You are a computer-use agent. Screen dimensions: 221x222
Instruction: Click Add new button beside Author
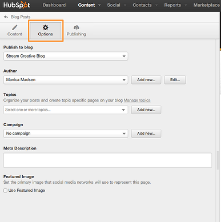tap(146, 80)
